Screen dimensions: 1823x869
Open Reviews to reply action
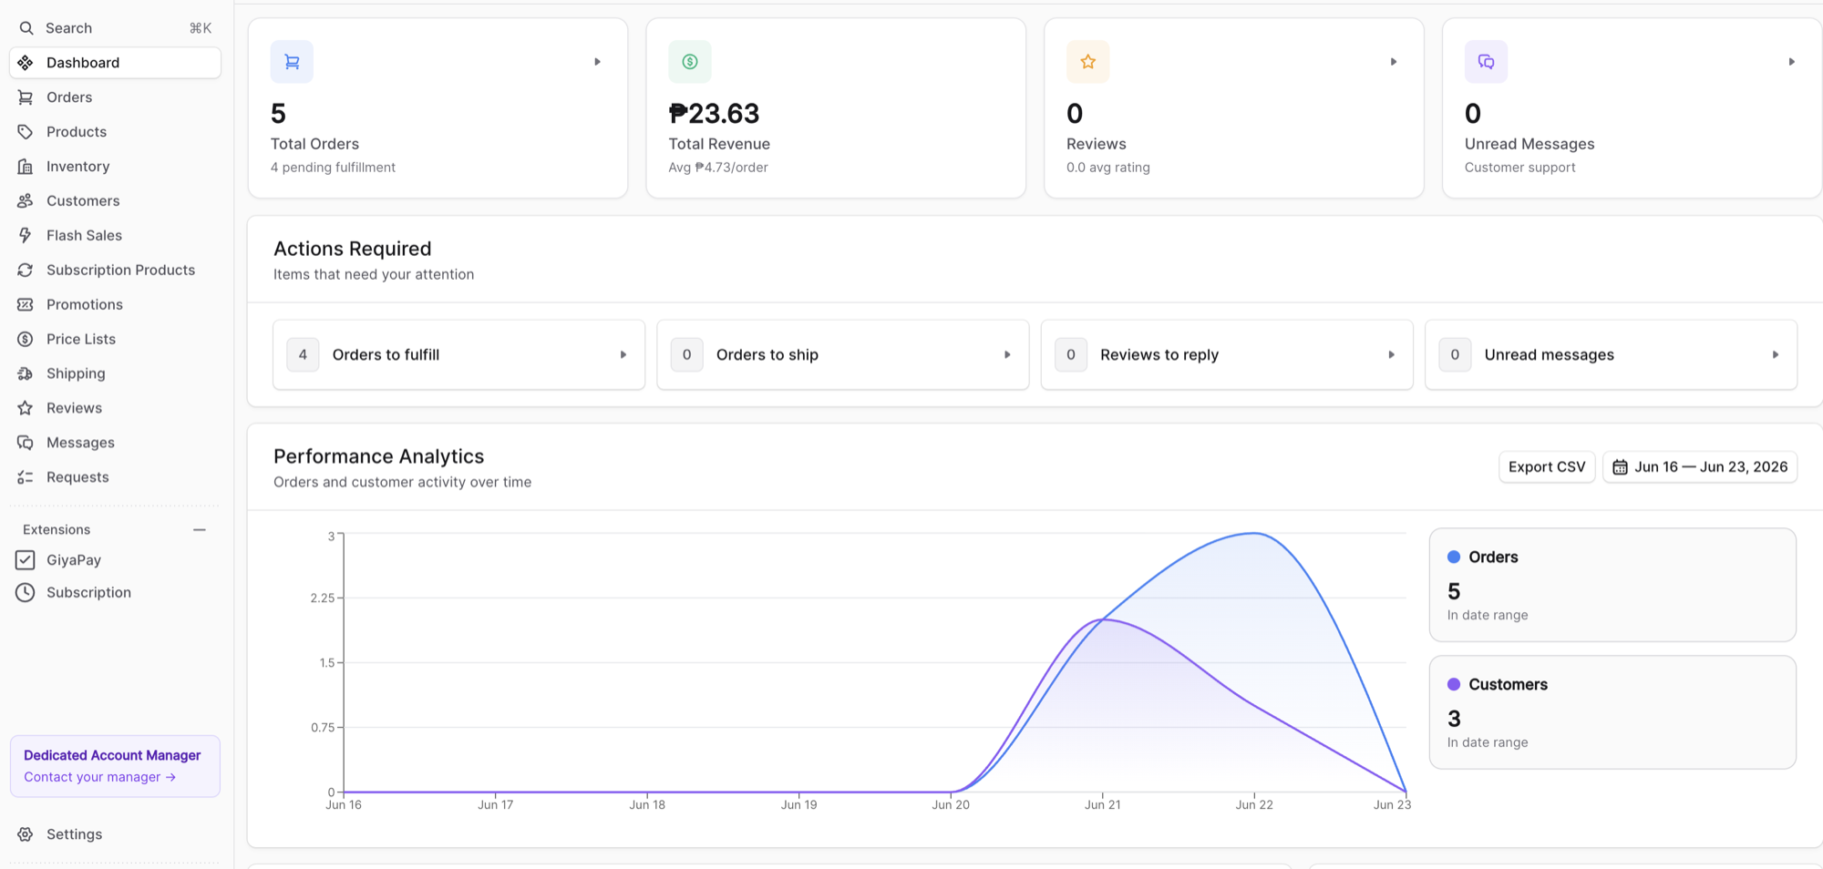point(1227,355)
